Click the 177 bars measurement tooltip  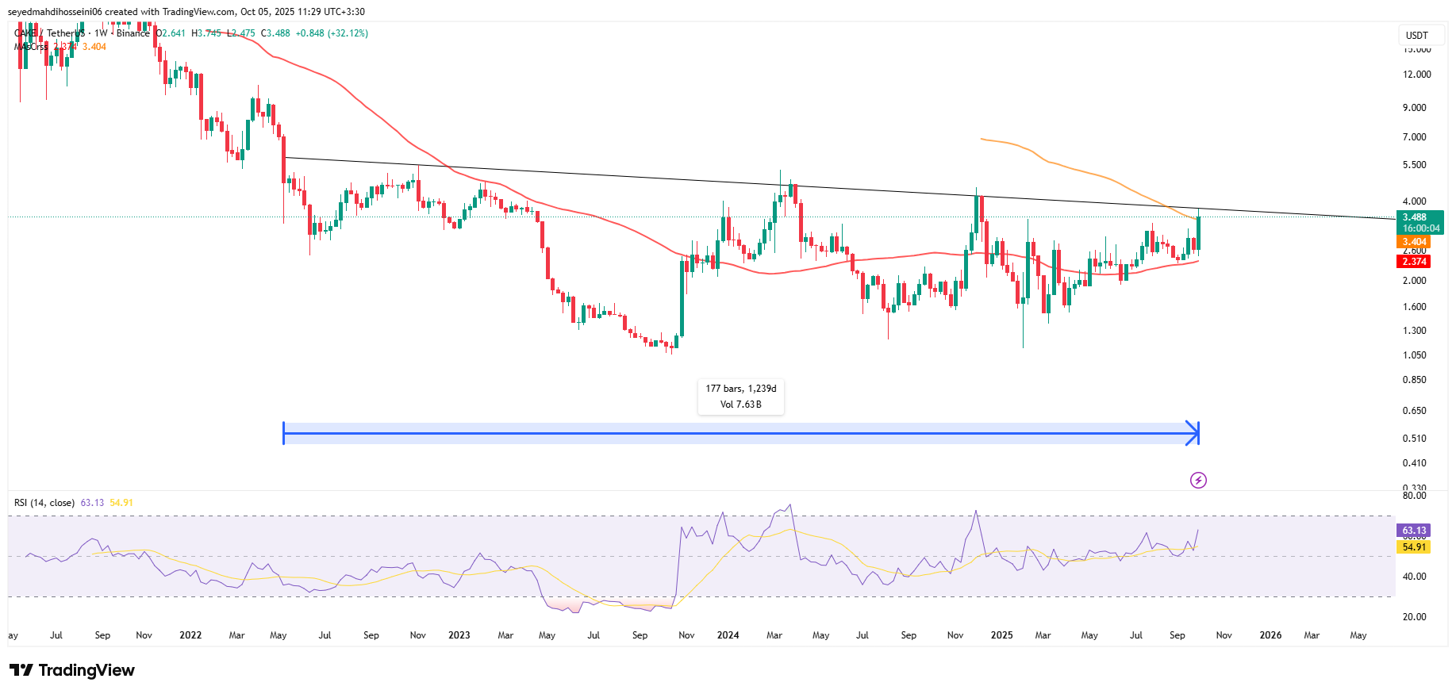pyautogui.click(x=741, y=396)
